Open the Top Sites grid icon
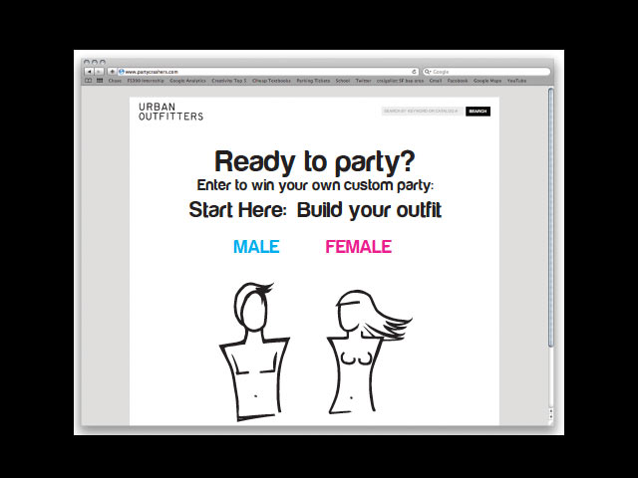The image size is (638, 478). pos(99,81)
